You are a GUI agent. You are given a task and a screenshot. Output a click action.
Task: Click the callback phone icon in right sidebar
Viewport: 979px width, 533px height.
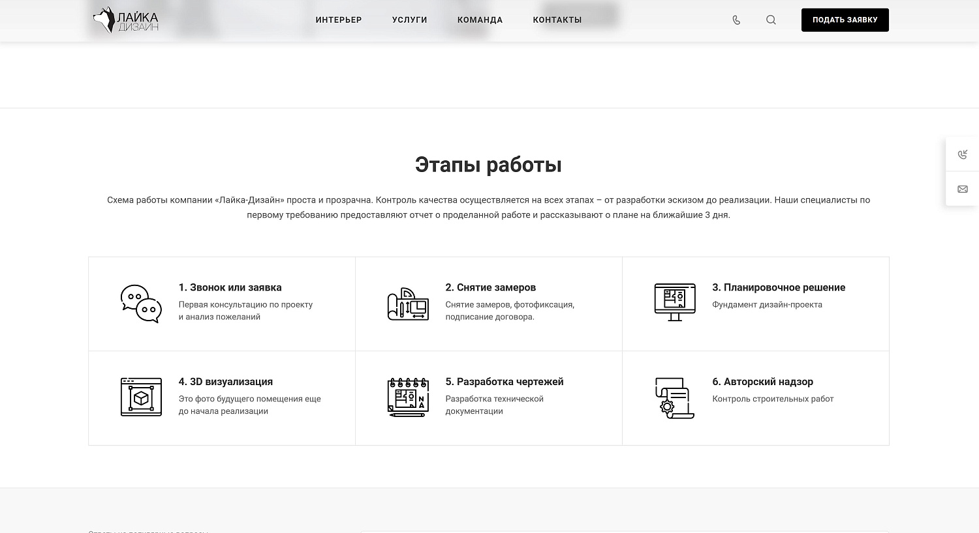click(x=963, y=154)
